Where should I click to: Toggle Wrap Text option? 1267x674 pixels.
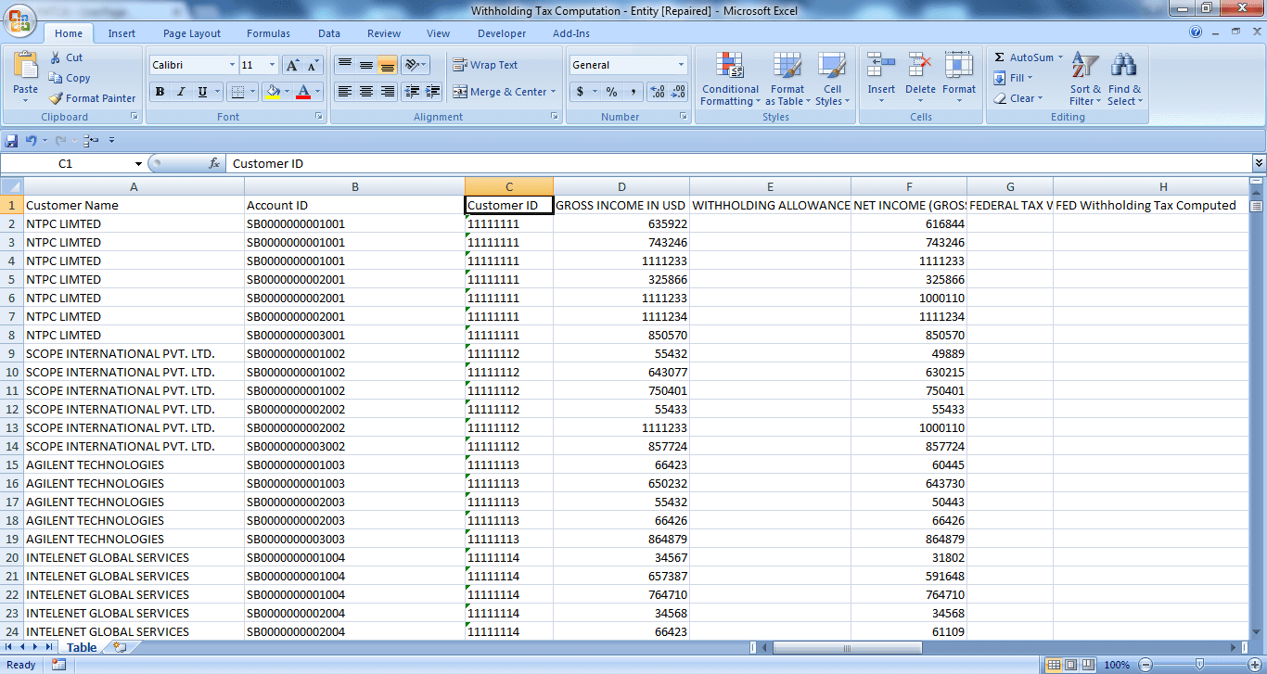click(485, 65)
